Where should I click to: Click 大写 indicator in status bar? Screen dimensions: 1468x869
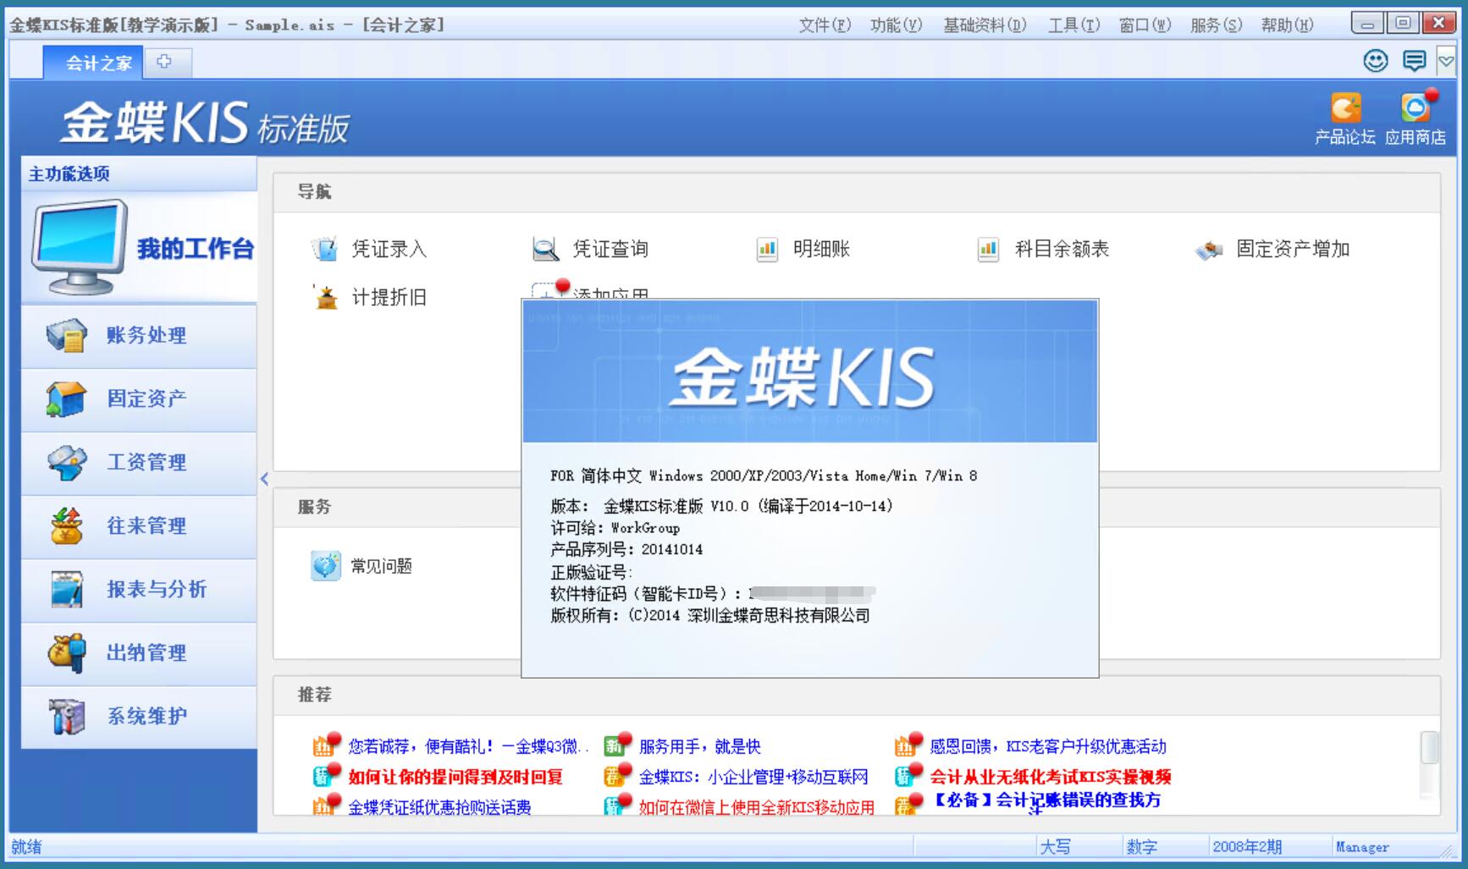(1056, 846)
